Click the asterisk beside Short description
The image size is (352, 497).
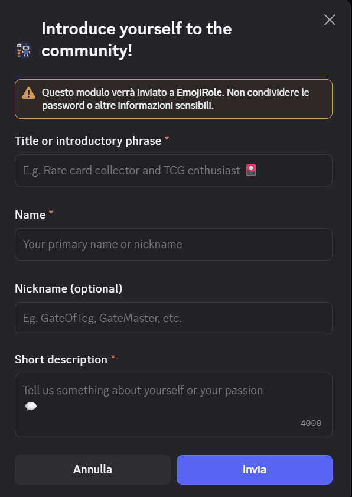pos(113,356)
